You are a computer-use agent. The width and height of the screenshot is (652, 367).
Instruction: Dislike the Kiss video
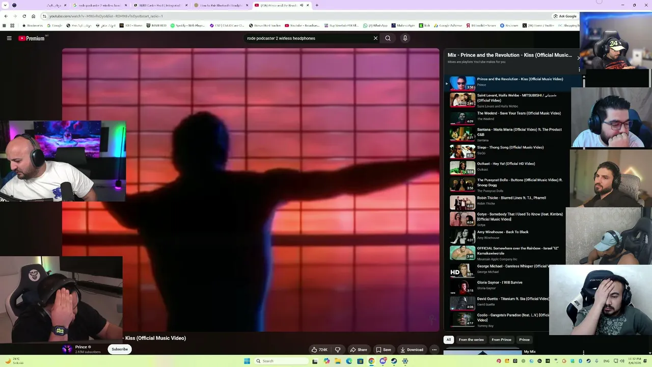[337, 350]
